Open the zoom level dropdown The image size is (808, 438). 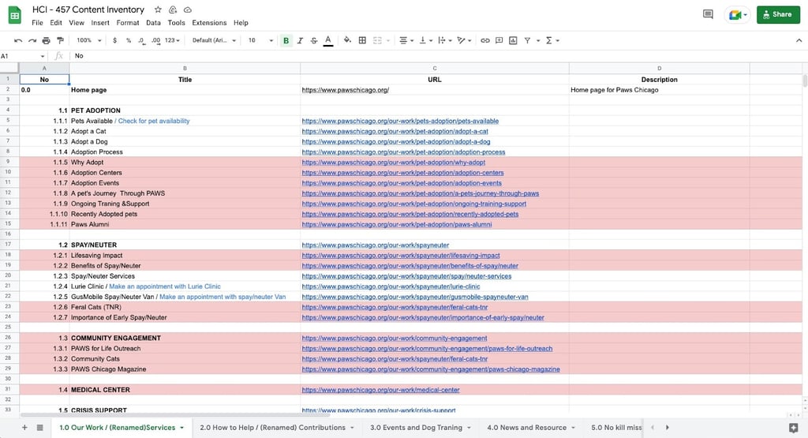point(88,40)
